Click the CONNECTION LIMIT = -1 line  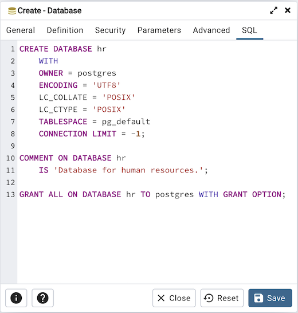[92, 134]
